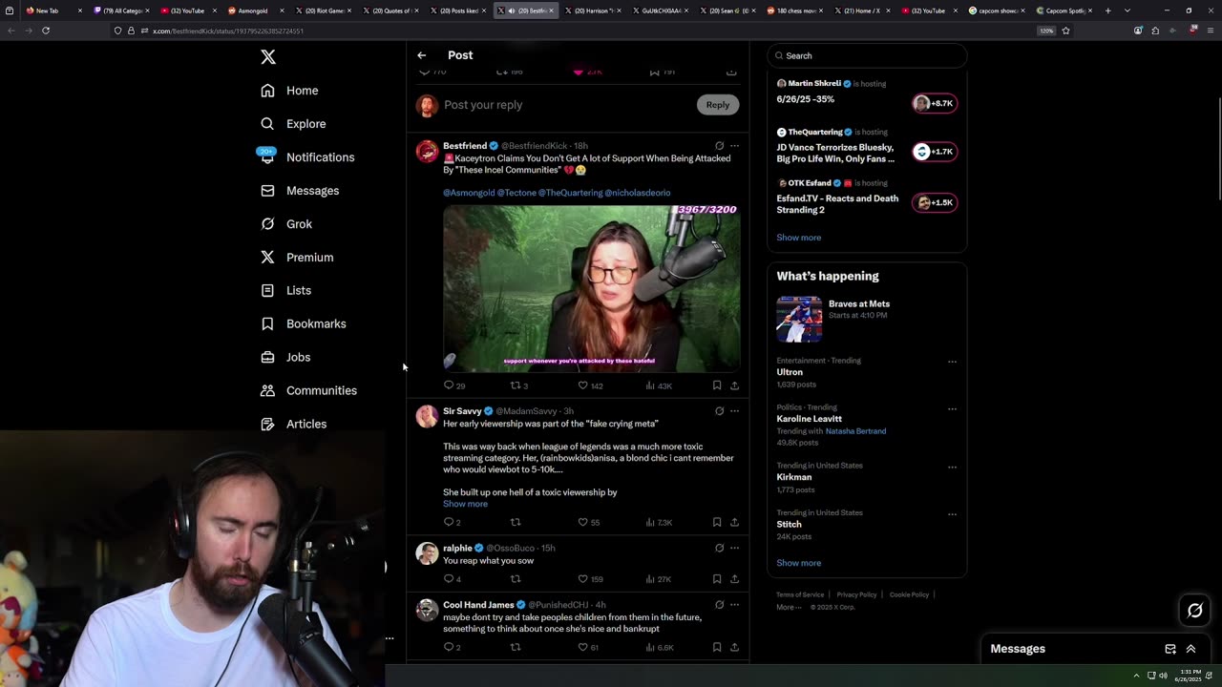Screen dimensions: 1222x687
Task: Repost Sir Savvy's reply
Action: [516, 522]
